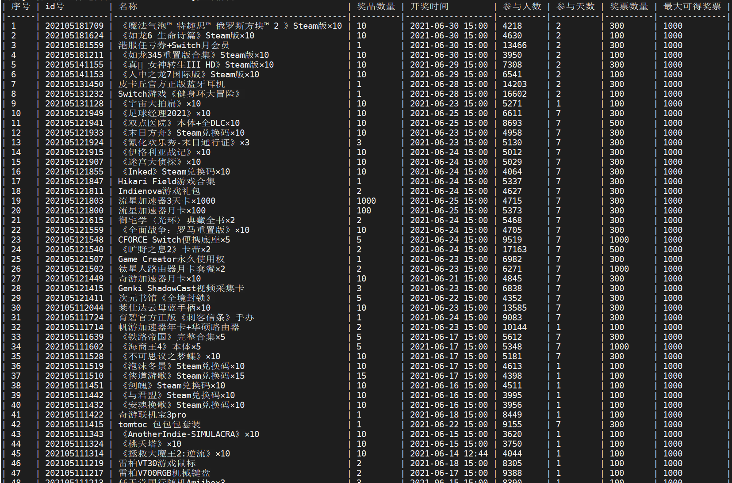Click the 参与天数 column header
Screen dimensions: 732x483
575,7
